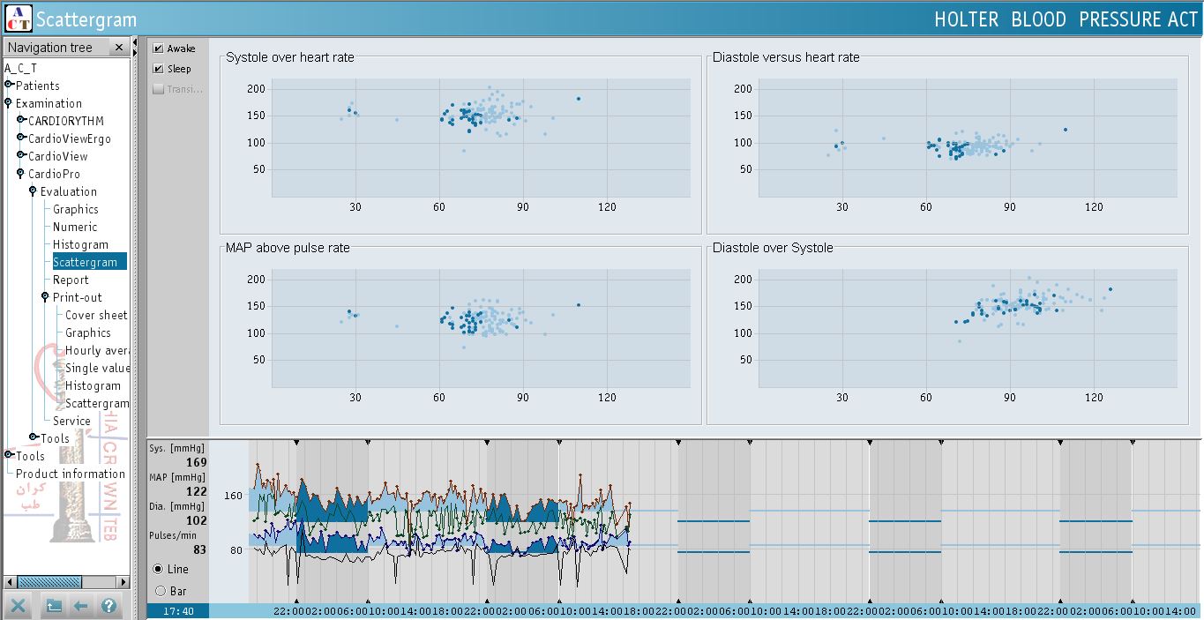Select the Bar radio button
Image resolution: width=1204 pixels, height=620 pixels.
(160, 591)
